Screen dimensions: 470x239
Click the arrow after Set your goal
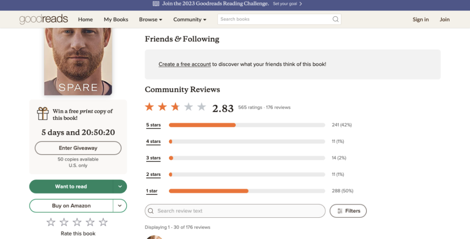[x=301, y=4]
